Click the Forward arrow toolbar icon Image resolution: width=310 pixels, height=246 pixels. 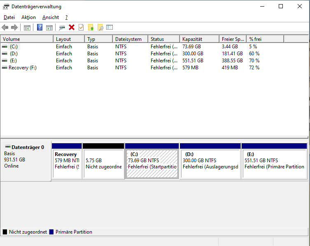click(x=14, y=27)
